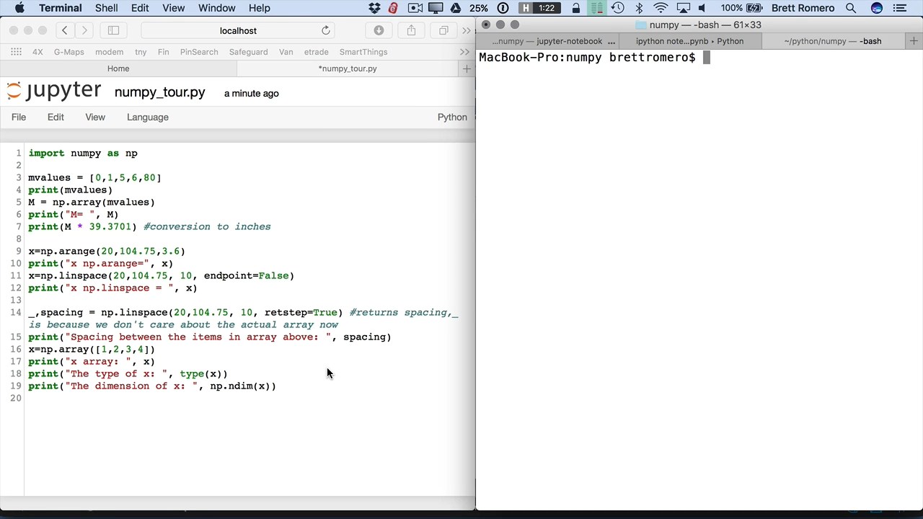Open the Wi-Fi status menu
Screen dimensions: 923x519
[x=661, y=8]
